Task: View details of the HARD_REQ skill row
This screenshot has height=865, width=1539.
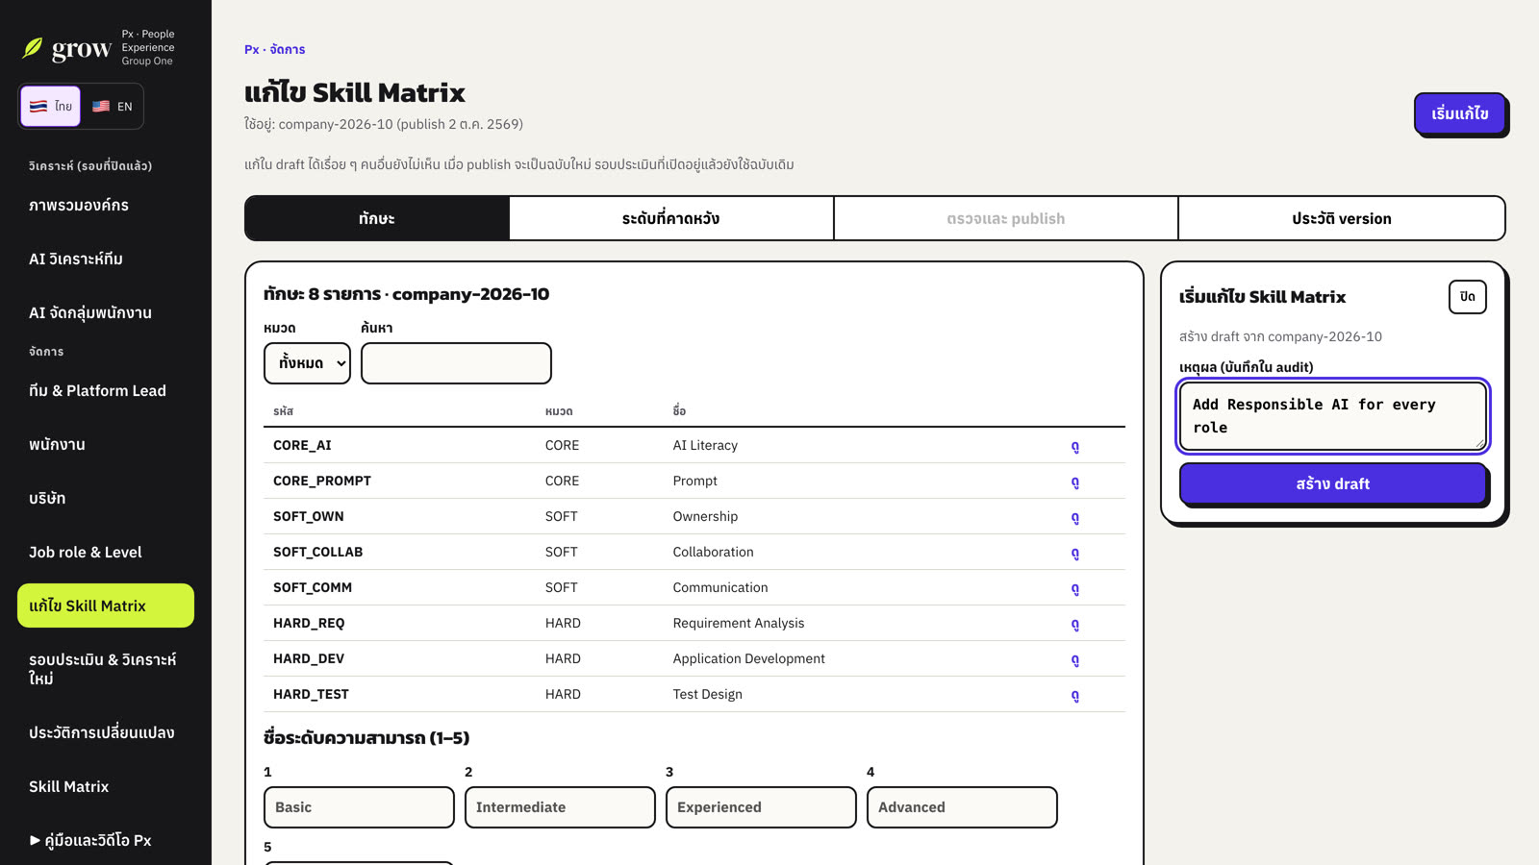Action: coord(1075,624)
